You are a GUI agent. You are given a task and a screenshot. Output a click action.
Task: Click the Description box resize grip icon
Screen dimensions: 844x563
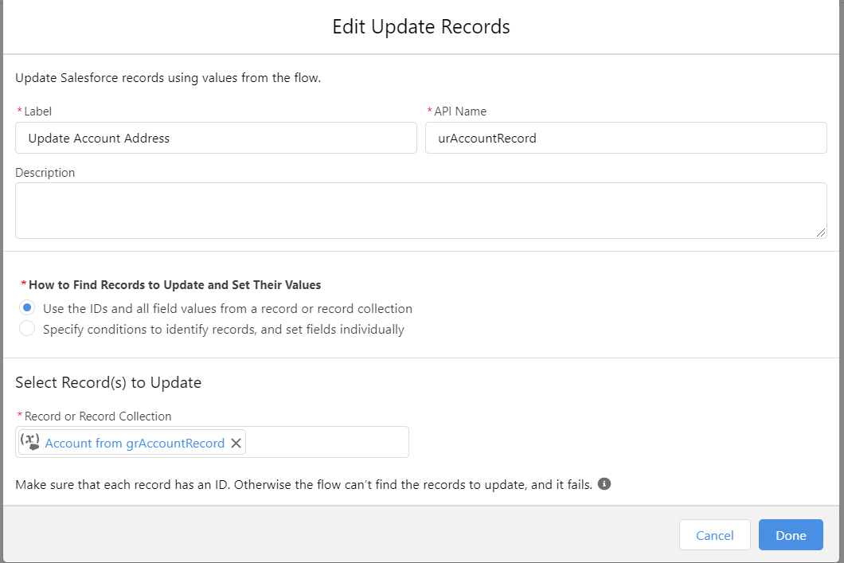[821, 234]
